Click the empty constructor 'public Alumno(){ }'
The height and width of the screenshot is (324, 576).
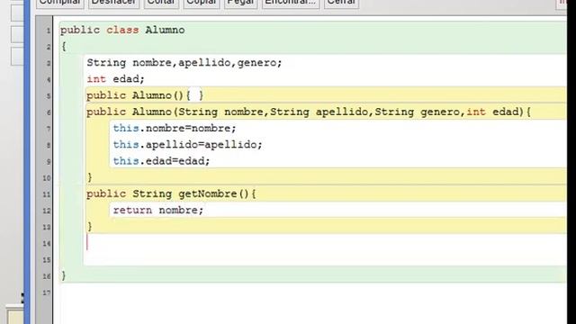[x=145, y=95]
